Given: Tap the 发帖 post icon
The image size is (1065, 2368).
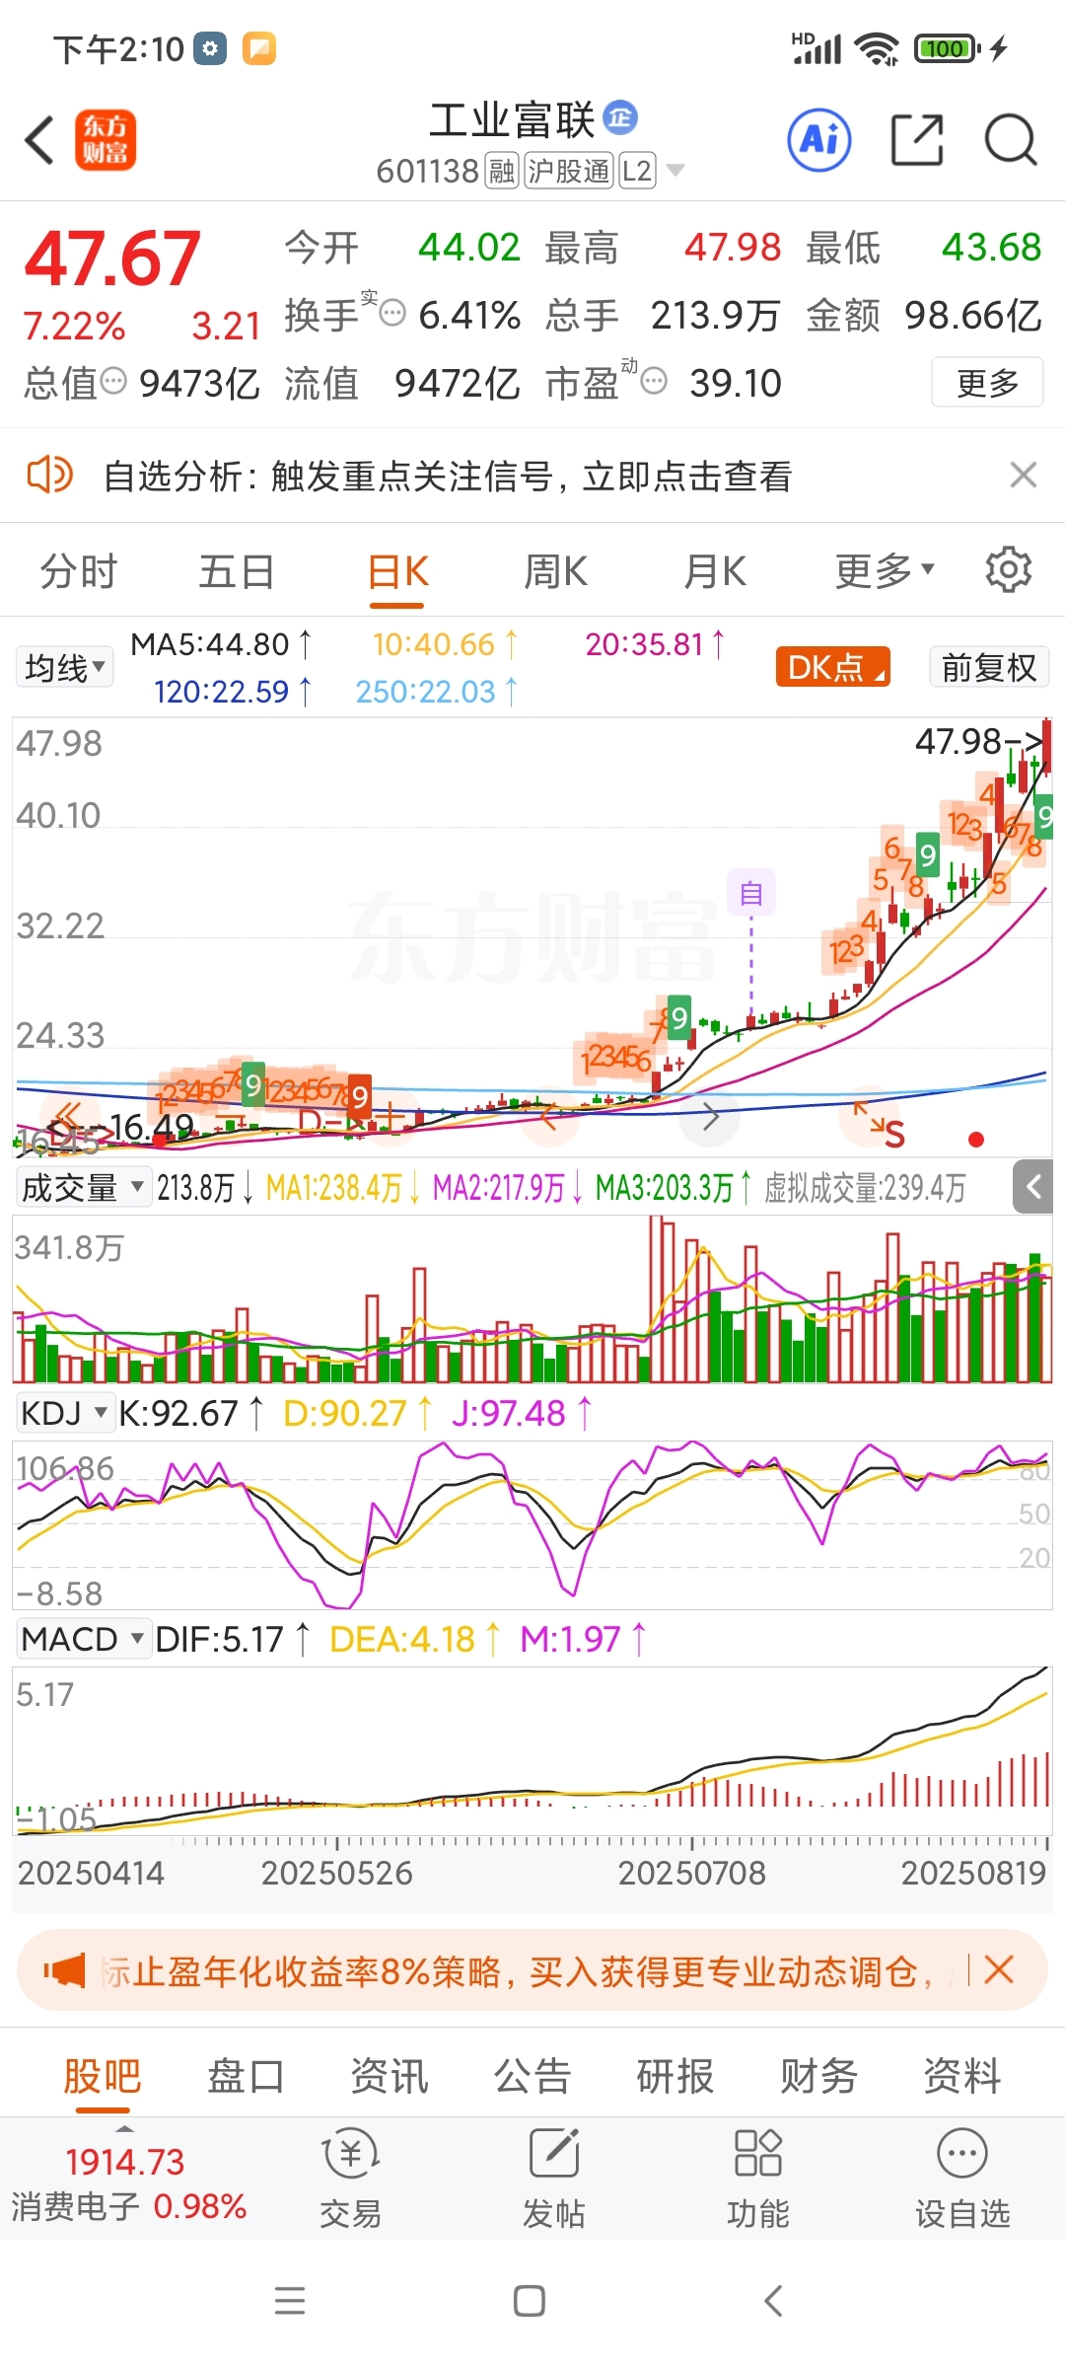Looking at the screenshot, I should [x=554, y=2152].
